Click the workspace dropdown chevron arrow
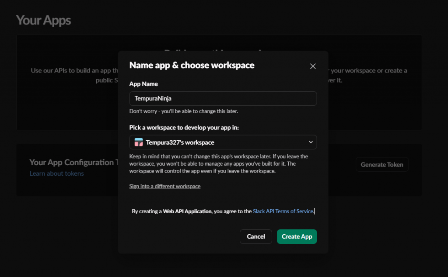Viewport: 448px width, 277px height. pyautogui.click(x=311, y=142)
